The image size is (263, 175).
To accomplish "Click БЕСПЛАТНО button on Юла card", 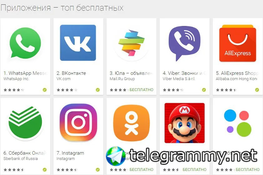I will coord(141,90).
